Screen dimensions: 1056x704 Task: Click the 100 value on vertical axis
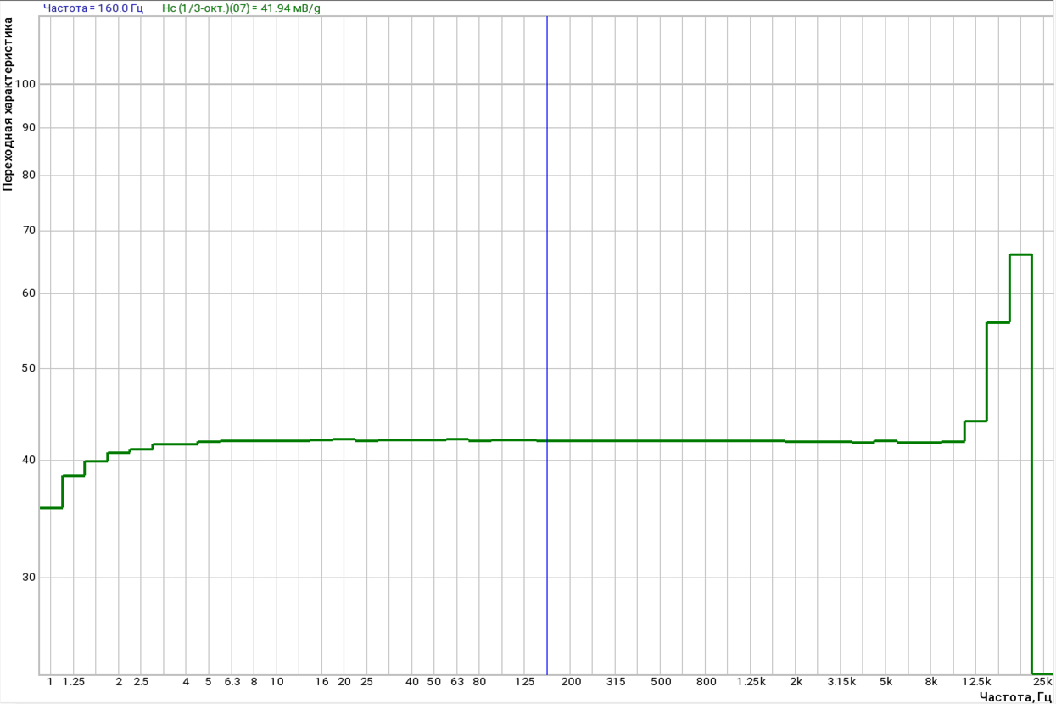25,84
